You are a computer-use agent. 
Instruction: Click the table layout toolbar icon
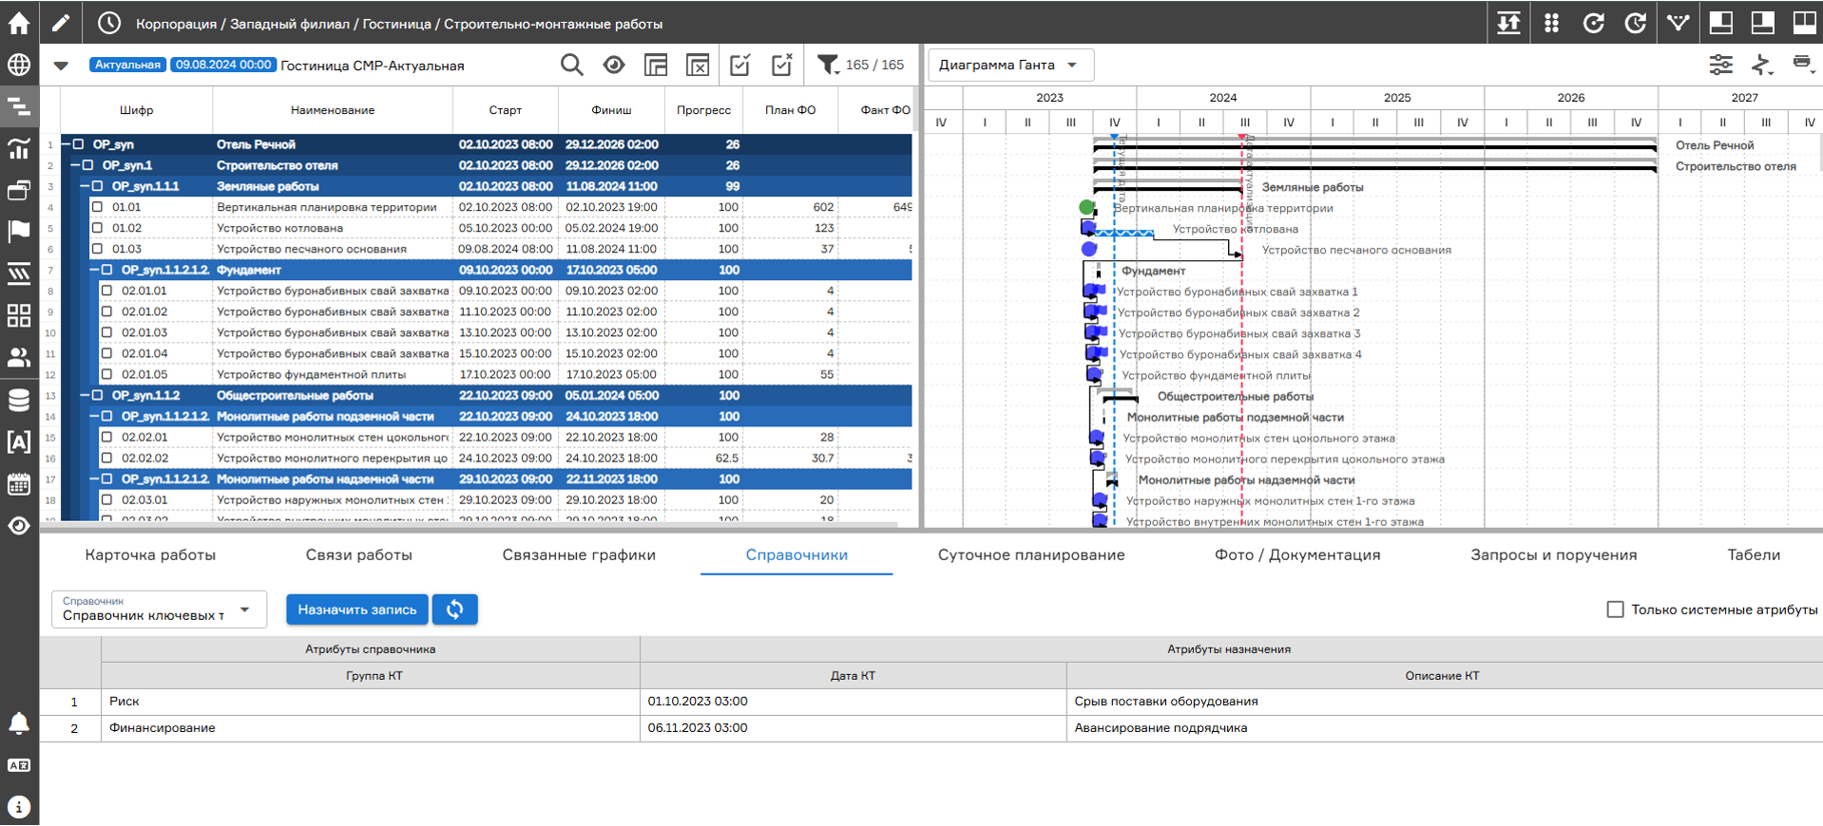(x=656, y=65)
